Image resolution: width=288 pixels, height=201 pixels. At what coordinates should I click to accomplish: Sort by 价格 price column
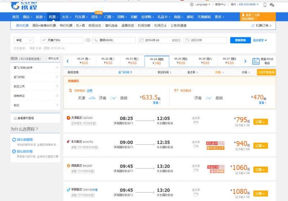click(246, 72)
